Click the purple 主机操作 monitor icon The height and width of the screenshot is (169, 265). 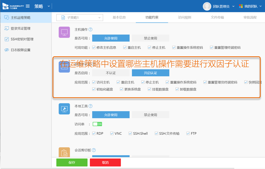[x=64, y=32]
